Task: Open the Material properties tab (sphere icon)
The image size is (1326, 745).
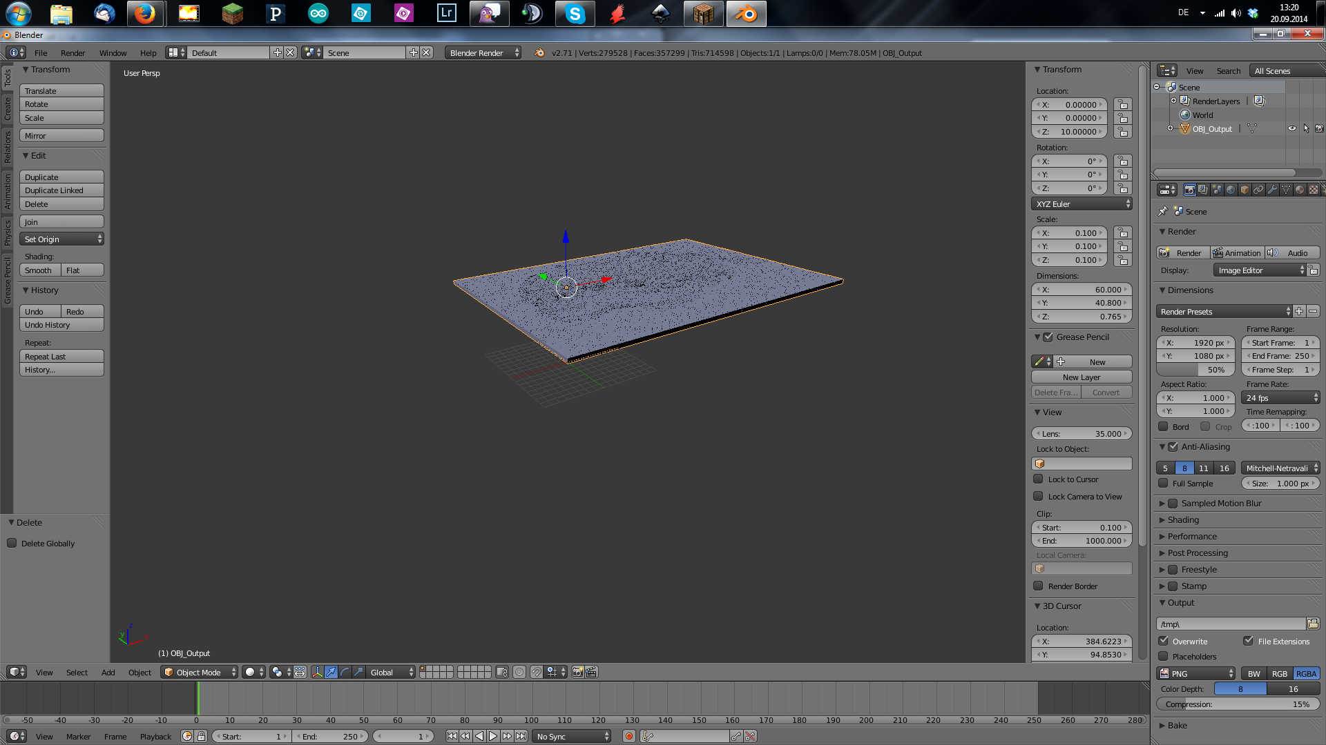Action: point(1299,190)
